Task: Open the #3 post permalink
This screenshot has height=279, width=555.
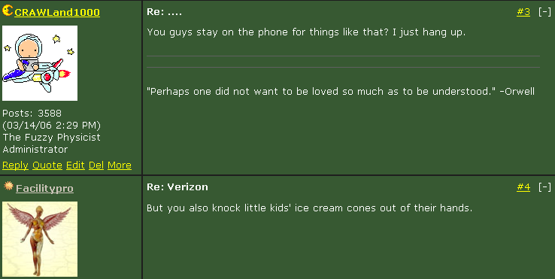Action: coord(523,12)
